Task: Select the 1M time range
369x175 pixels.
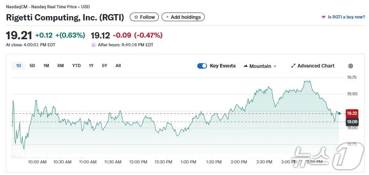Action: 46,66
